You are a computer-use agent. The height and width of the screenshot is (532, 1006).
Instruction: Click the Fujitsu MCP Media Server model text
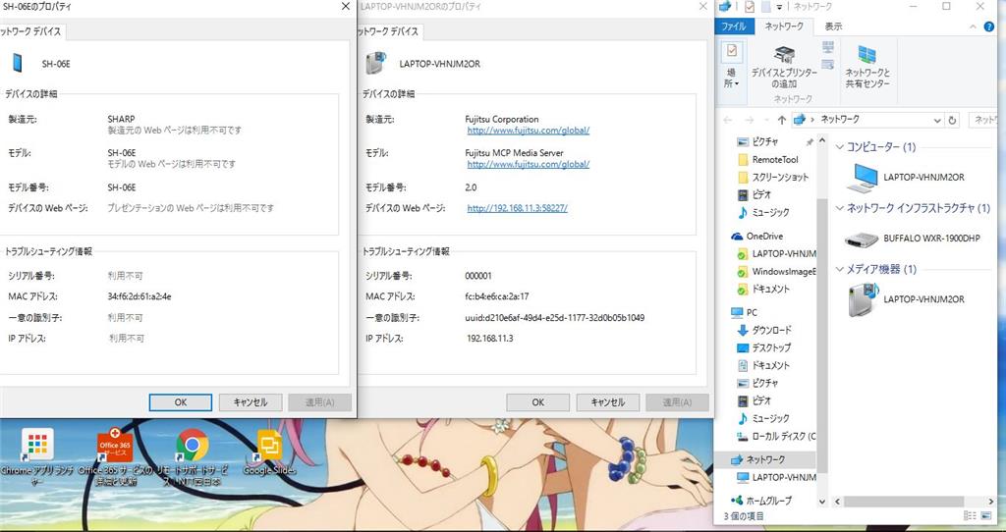tap(514, 153)
